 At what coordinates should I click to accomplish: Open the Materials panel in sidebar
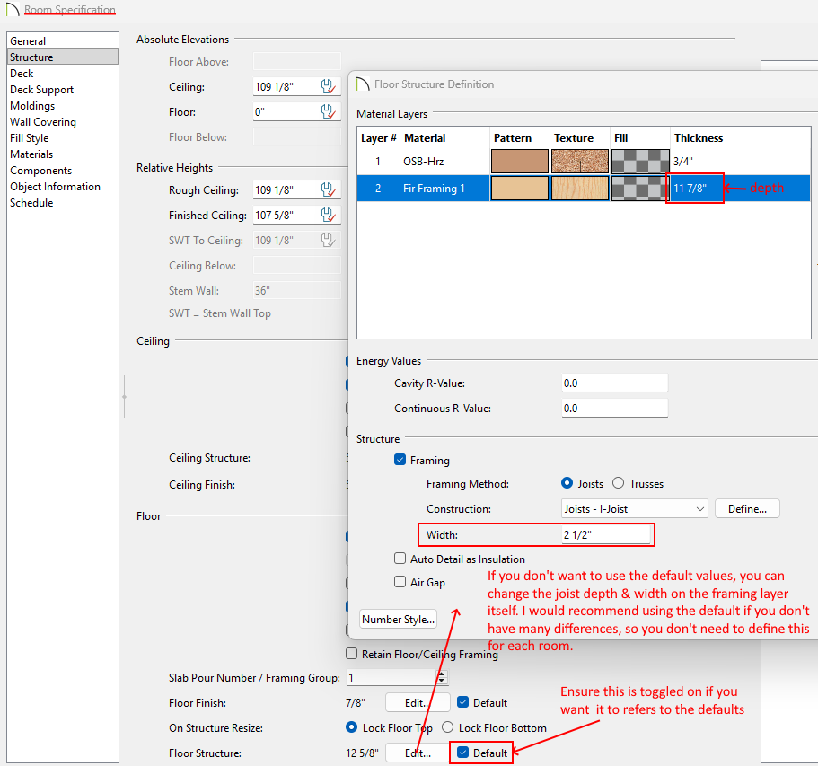click(x=31, y=154)
